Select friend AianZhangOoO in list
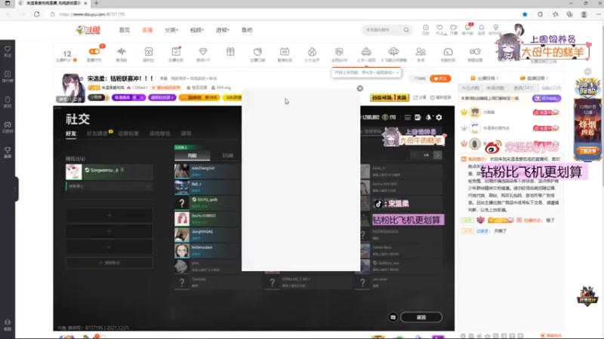 click(x=208, y=171)
